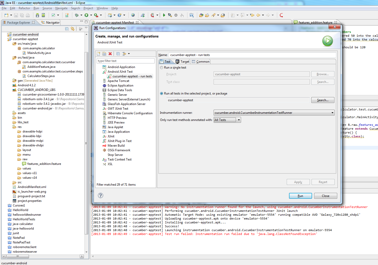The image size is (378, 265).
Task: Click the Package Explorer vertical scrollbar
Action: coord(86,144)
